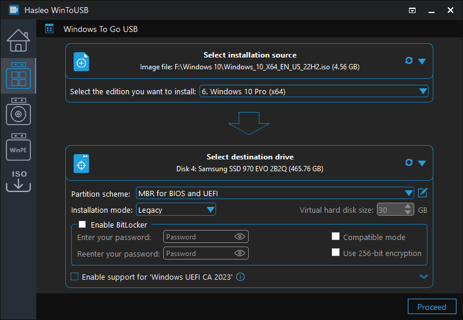Increase virtual hard disk size
Screen dimensions: 463x320
pyautogui.click(x=407, y=207)
